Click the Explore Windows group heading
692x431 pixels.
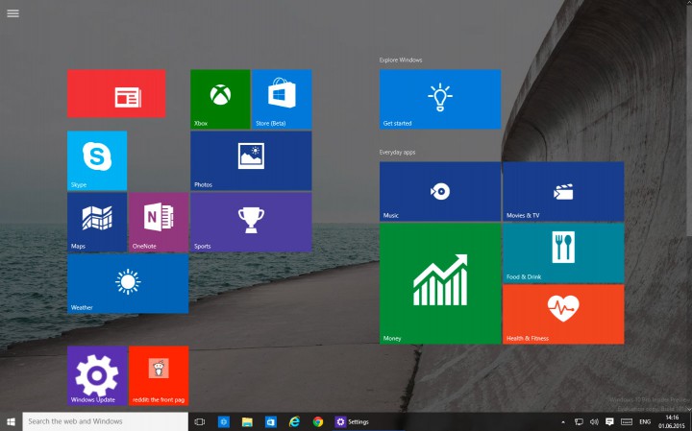(401, 60)
